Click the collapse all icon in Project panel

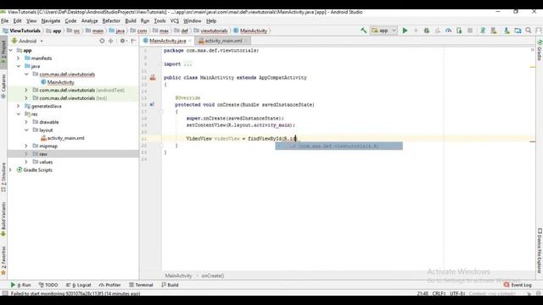click(x=111, y=41)
